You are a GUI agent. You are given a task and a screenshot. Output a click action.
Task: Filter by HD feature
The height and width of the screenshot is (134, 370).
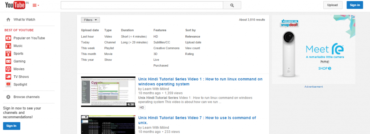(x=156, y=37)
